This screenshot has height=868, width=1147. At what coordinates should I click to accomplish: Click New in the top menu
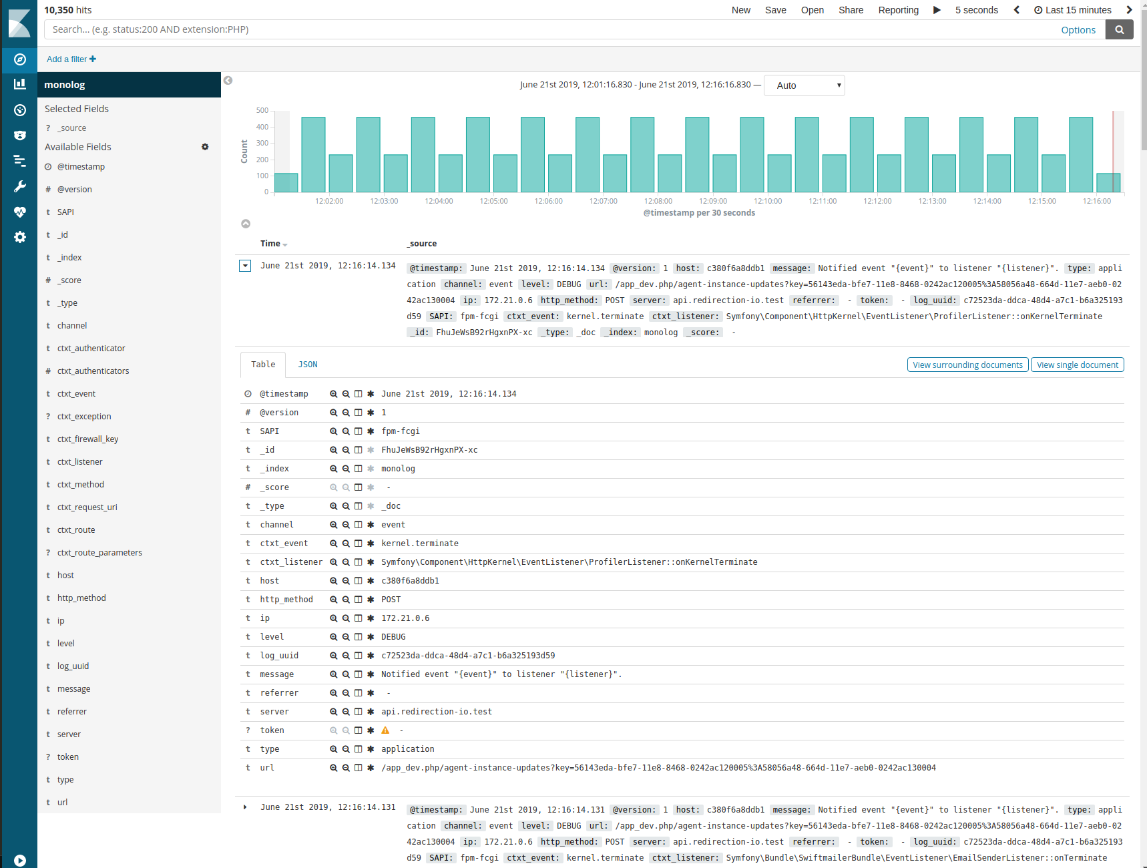pos(741,10)
